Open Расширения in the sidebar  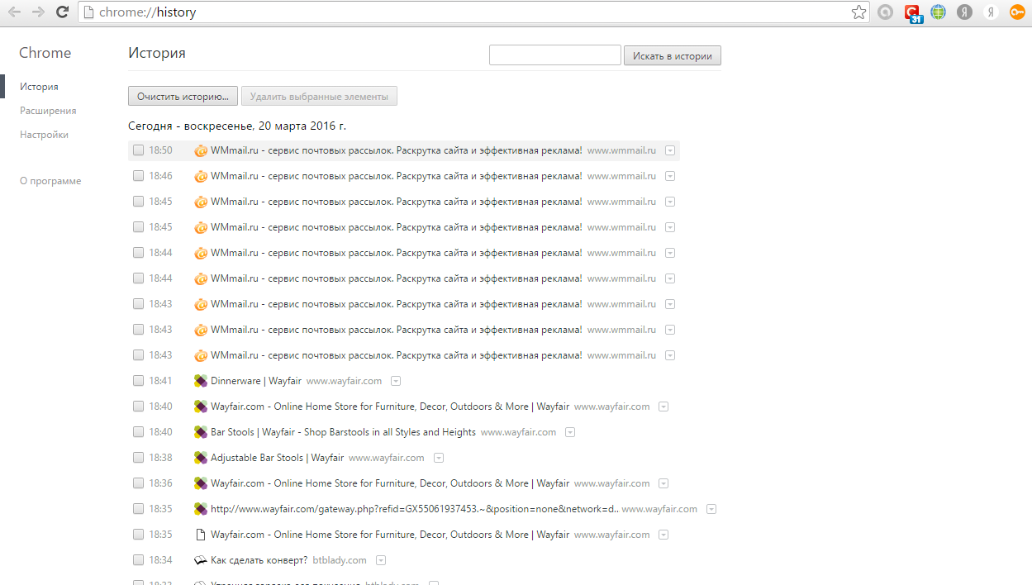[x=48, y=111]
